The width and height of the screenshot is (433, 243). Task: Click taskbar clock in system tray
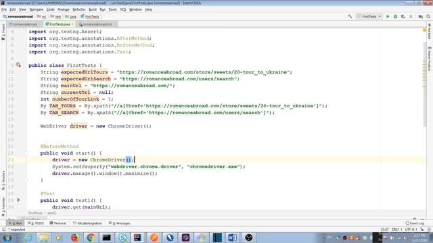click(419, 238)
